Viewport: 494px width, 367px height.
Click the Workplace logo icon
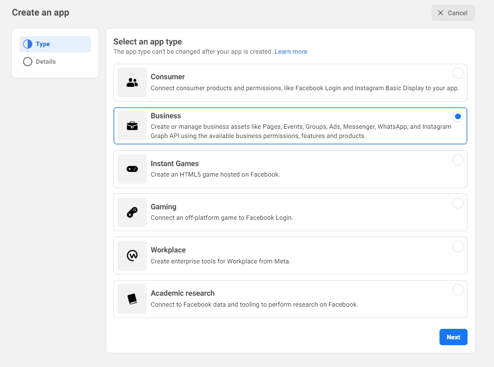click(x=132, y=255)
